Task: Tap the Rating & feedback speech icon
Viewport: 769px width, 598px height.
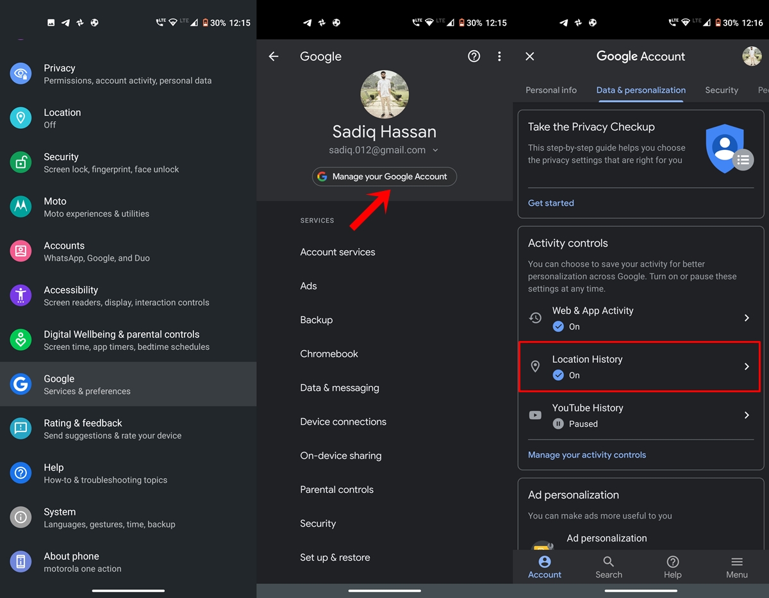Action: coord(21,428)
